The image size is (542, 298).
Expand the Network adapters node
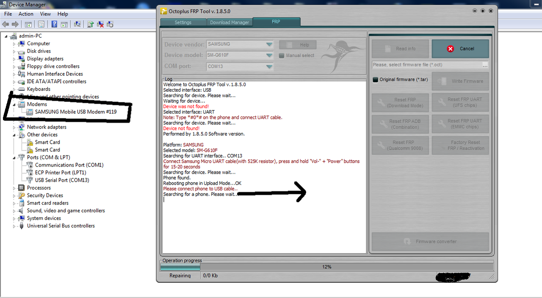14,127
